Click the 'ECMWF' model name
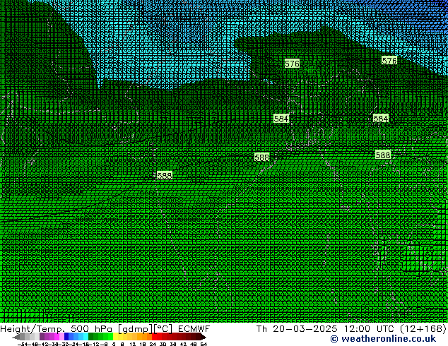This screenshot has height=346, width=448. click(194, 328)
